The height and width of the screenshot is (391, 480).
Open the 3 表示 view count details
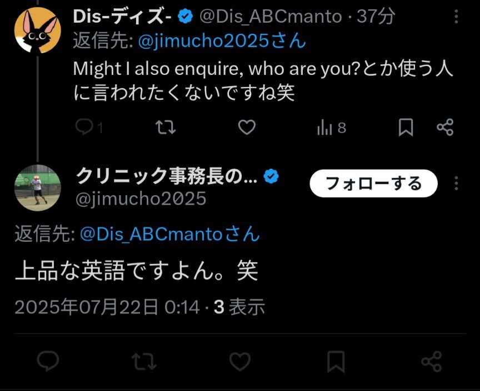(x=239, y=307)
